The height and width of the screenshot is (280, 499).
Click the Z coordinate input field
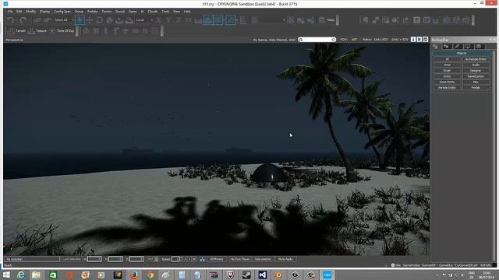pyautogui.click(x=136, y=259)
